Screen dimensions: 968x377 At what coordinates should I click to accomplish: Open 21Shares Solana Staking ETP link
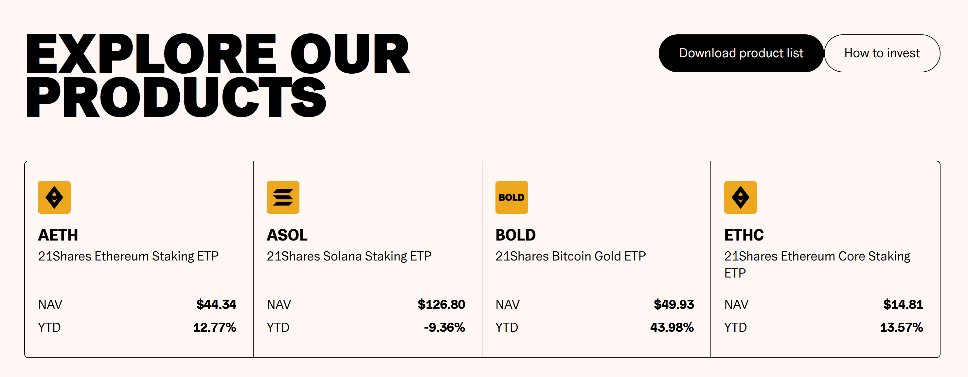349,256
